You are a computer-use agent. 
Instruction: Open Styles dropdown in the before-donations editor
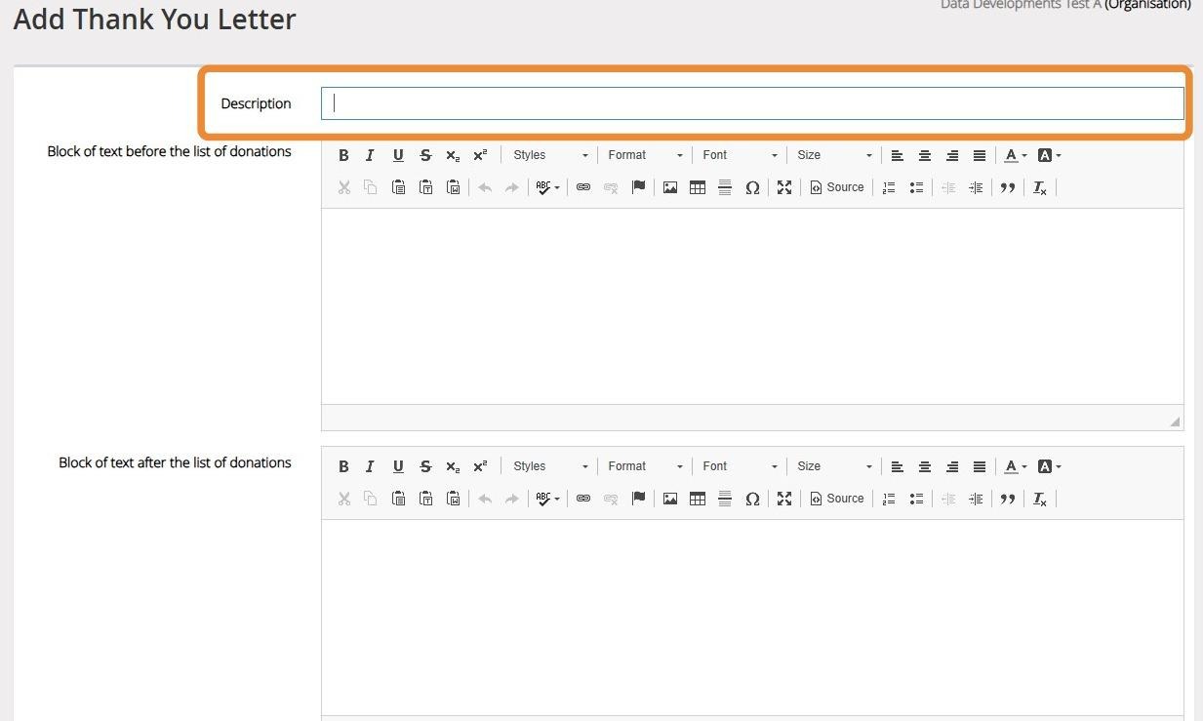point(550,155)
